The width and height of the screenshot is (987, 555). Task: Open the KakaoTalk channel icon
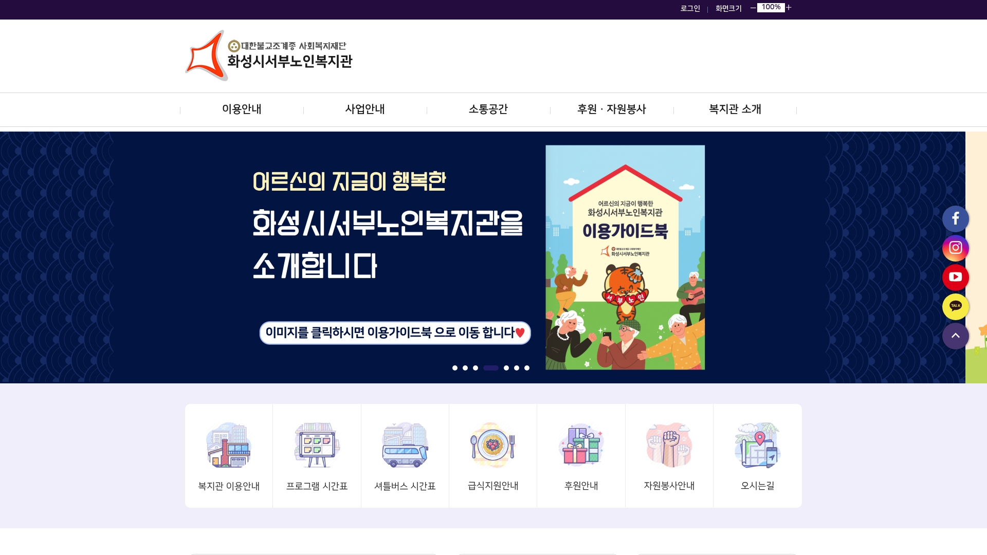coord(955,307)
